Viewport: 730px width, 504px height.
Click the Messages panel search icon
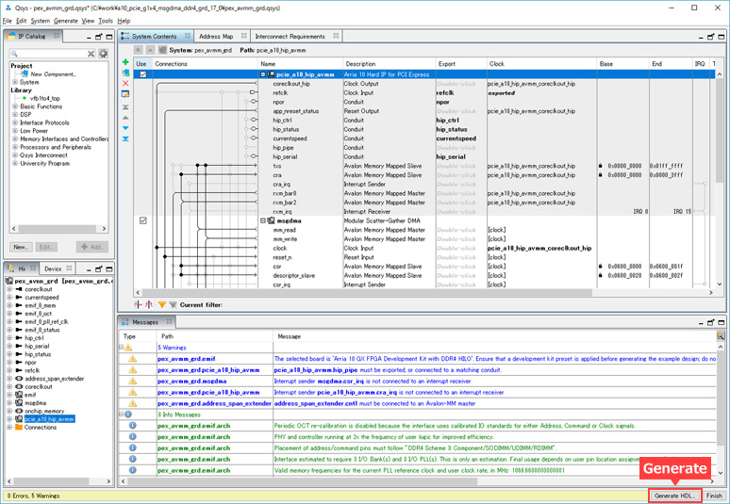pos(721,335)
